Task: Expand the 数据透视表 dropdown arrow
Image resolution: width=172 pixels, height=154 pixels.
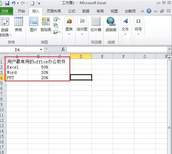Action: pos(11,35)
